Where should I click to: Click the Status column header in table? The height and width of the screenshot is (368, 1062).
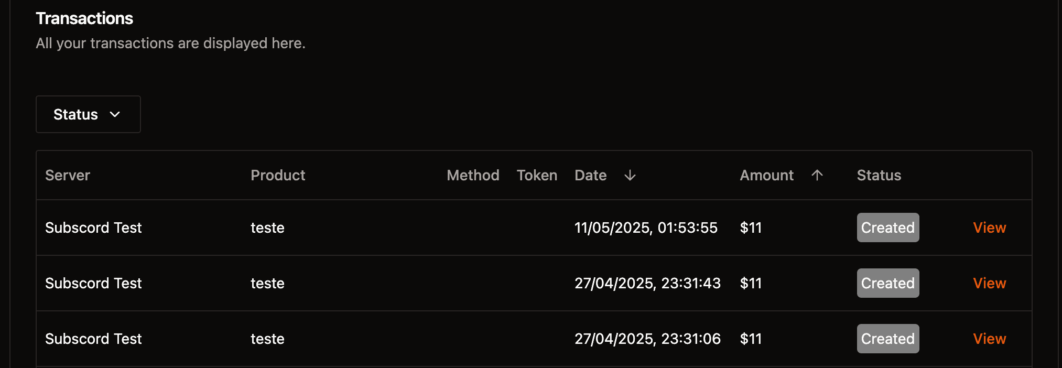click(x=879, y=175)
